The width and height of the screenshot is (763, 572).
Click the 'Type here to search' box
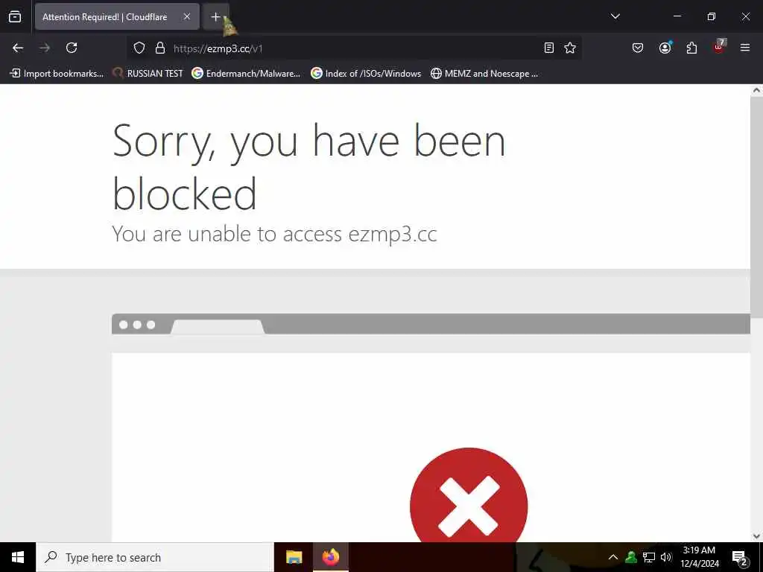tap(155, 557)
